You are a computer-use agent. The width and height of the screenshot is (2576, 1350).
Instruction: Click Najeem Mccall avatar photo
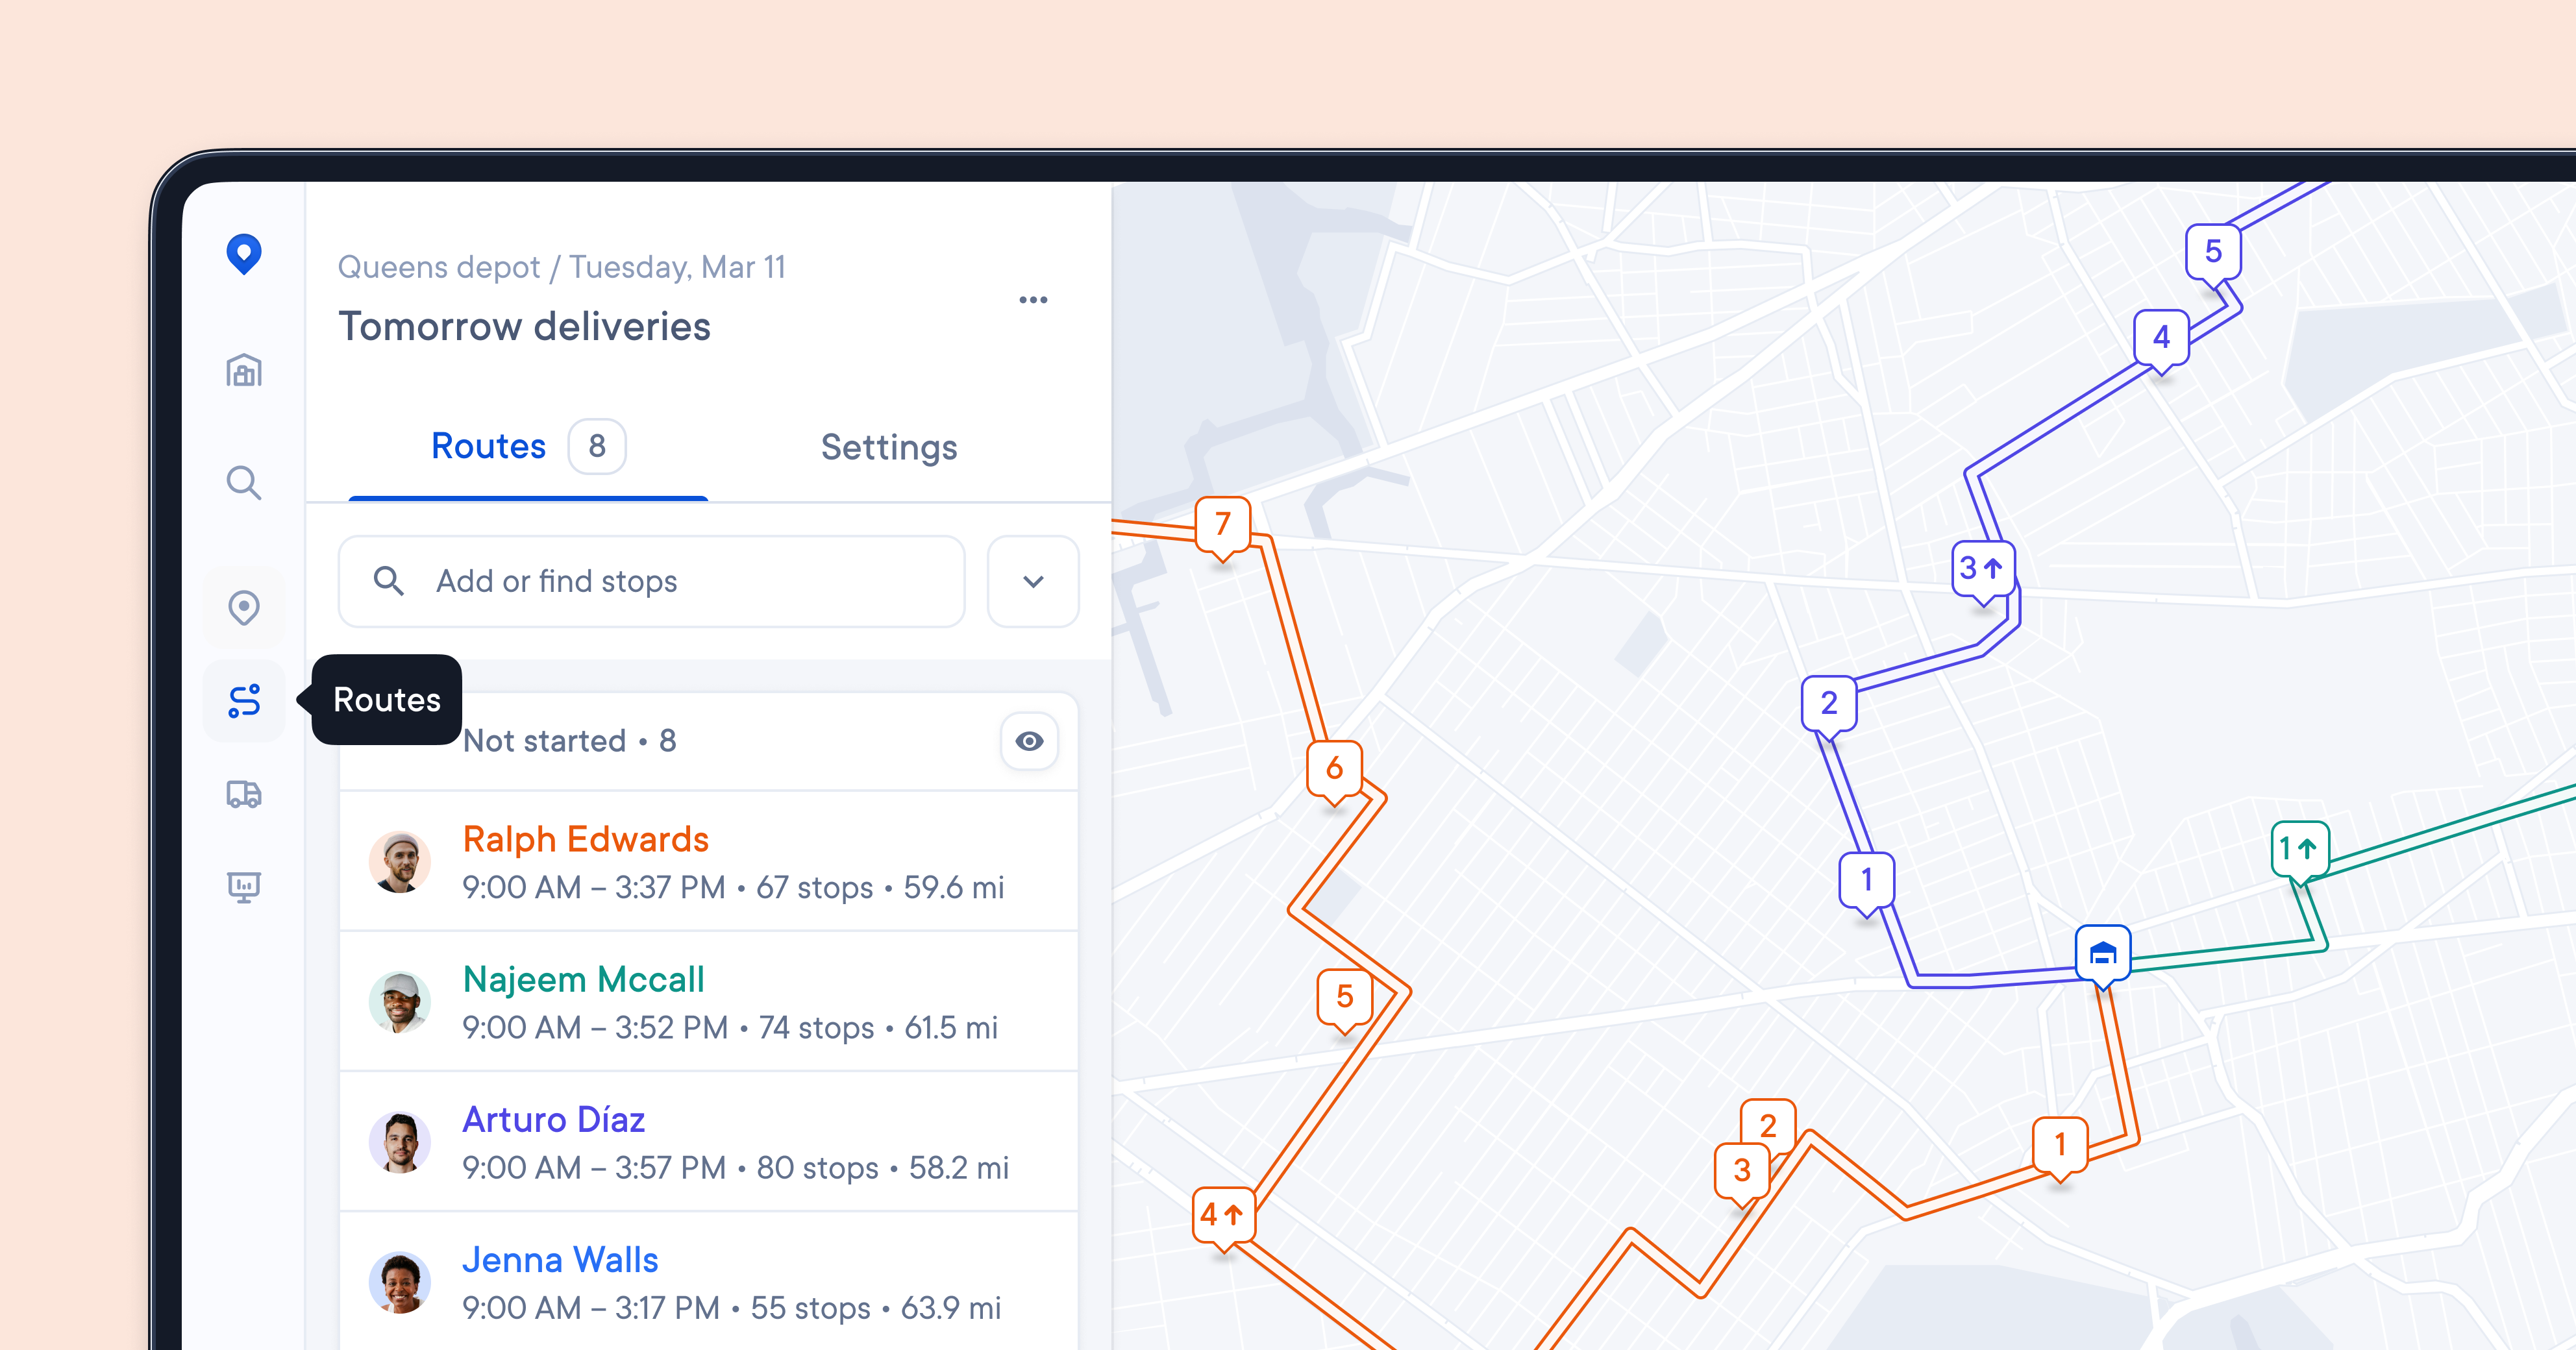click(400, 1001)
